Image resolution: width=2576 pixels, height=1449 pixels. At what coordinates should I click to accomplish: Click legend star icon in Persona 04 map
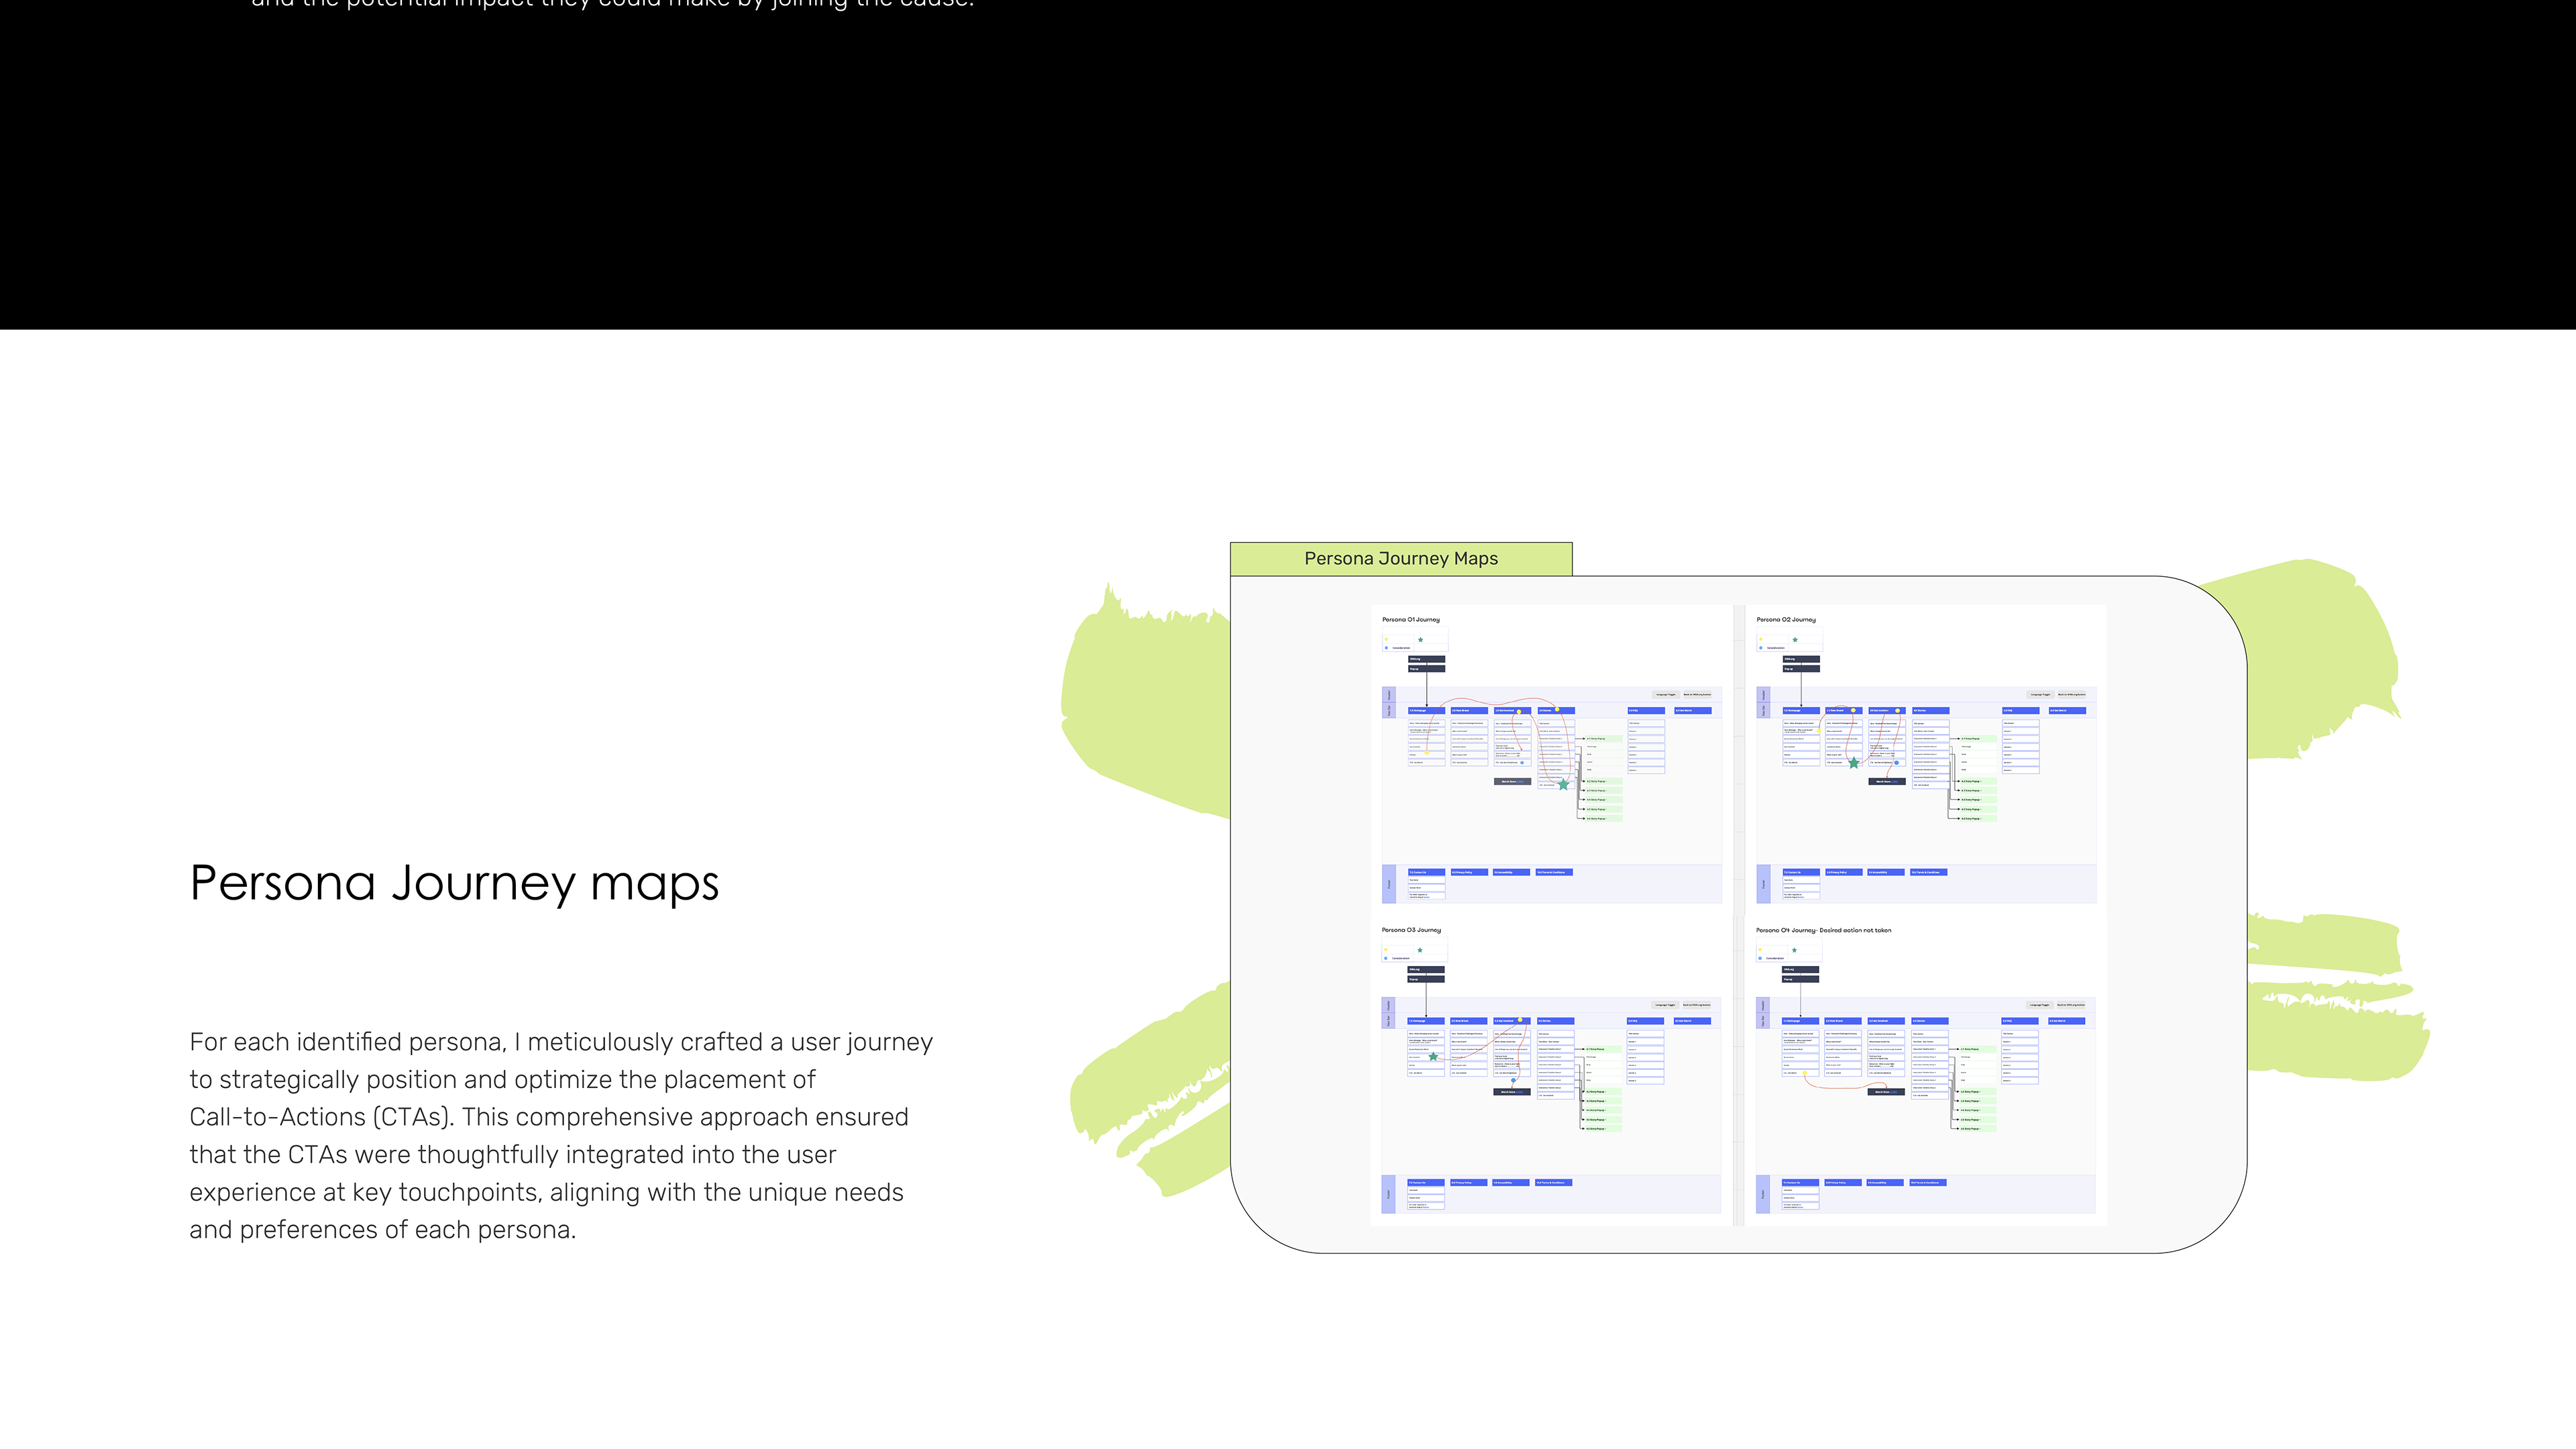tap(1794, 950)
